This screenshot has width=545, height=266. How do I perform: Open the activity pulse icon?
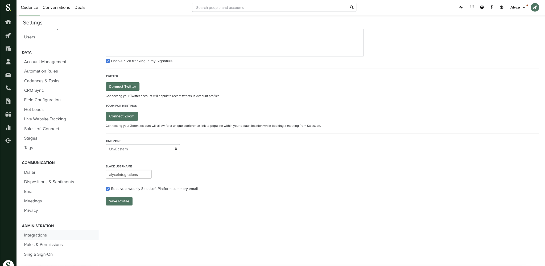tap(461, 7)
